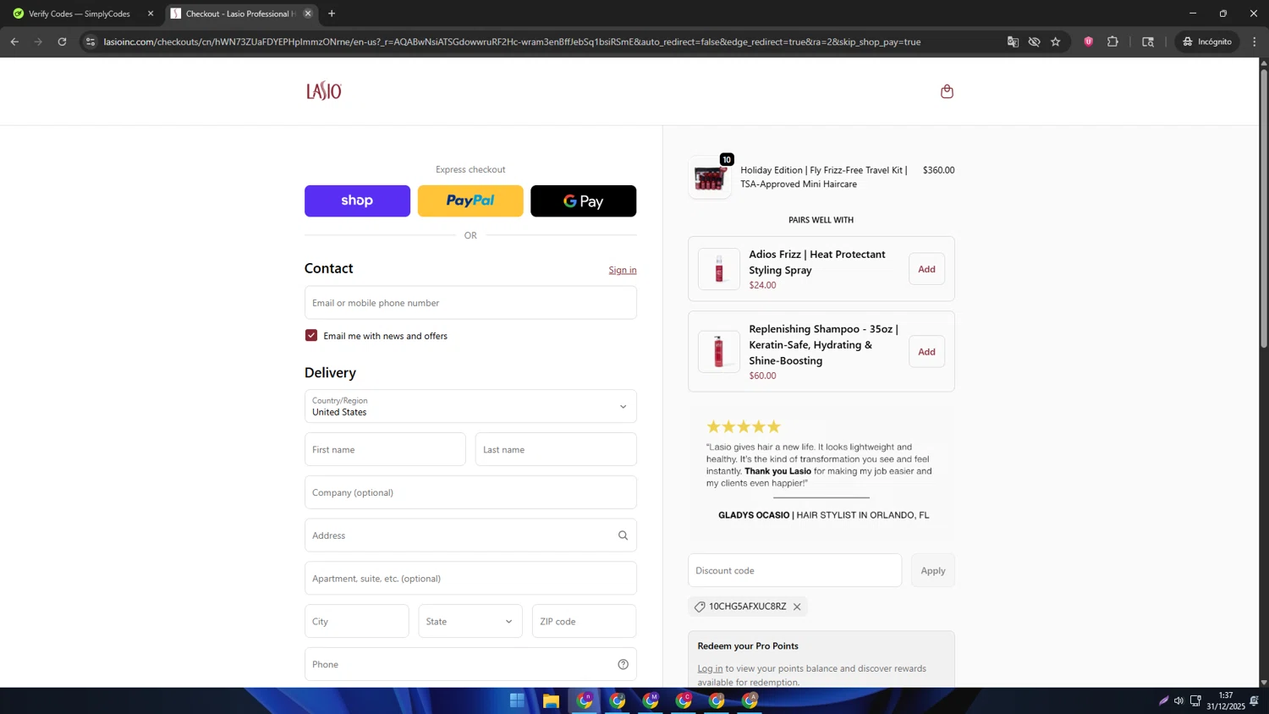Click the translate page icon
Screen dimensions: 1269x714
tap(1013, 41)
